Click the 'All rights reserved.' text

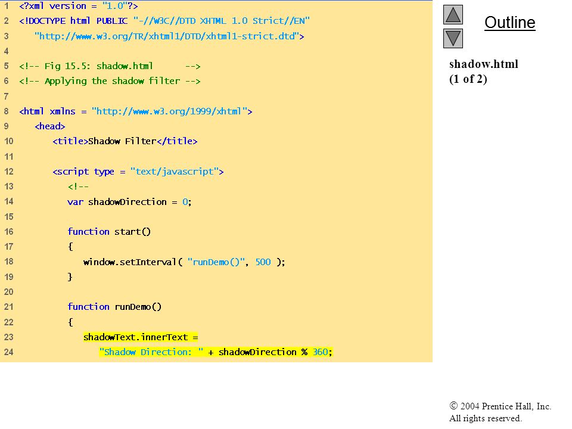485,418
